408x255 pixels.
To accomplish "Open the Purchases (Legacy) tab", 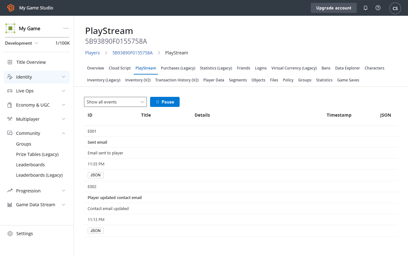I will click(x=178, y=68).
